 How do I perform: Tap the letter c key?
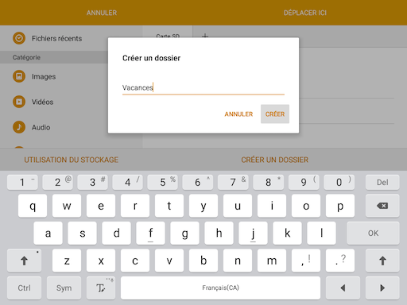(135, 261)
